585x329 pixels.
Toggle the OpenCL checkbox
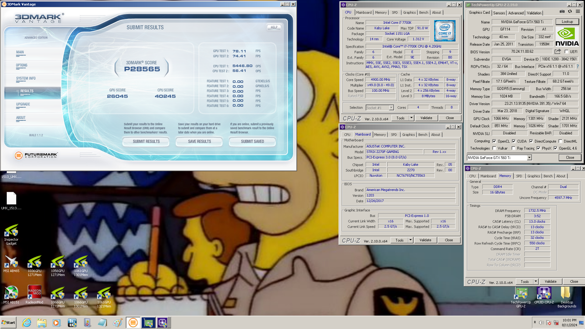click(x=494, y=141)
